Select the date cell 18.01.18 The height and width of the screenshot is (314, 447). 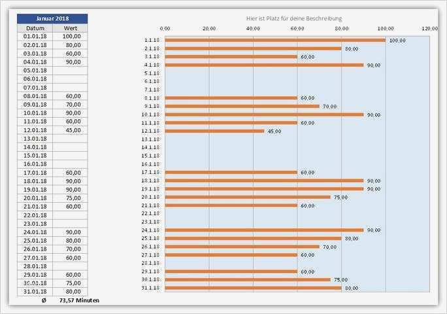pyautogui.click(x=35, y=181)
